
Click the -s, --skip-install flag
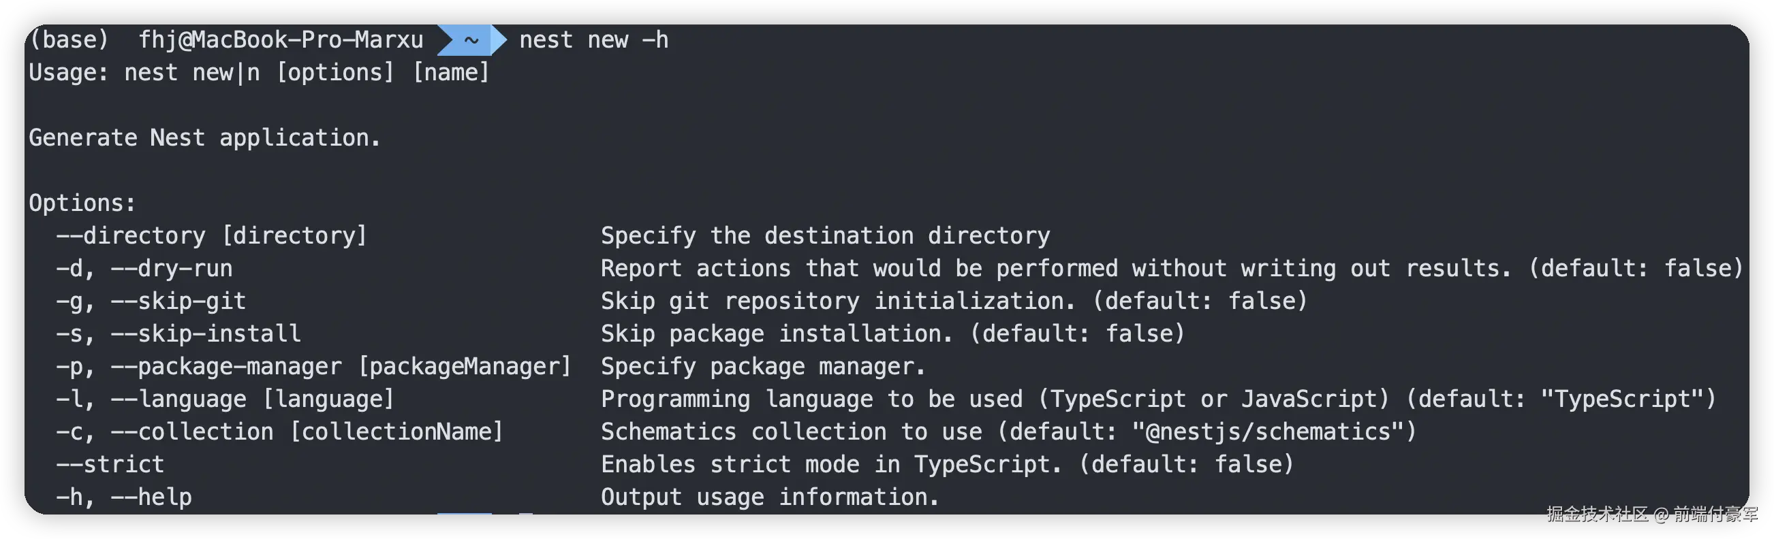coord(178,334)
